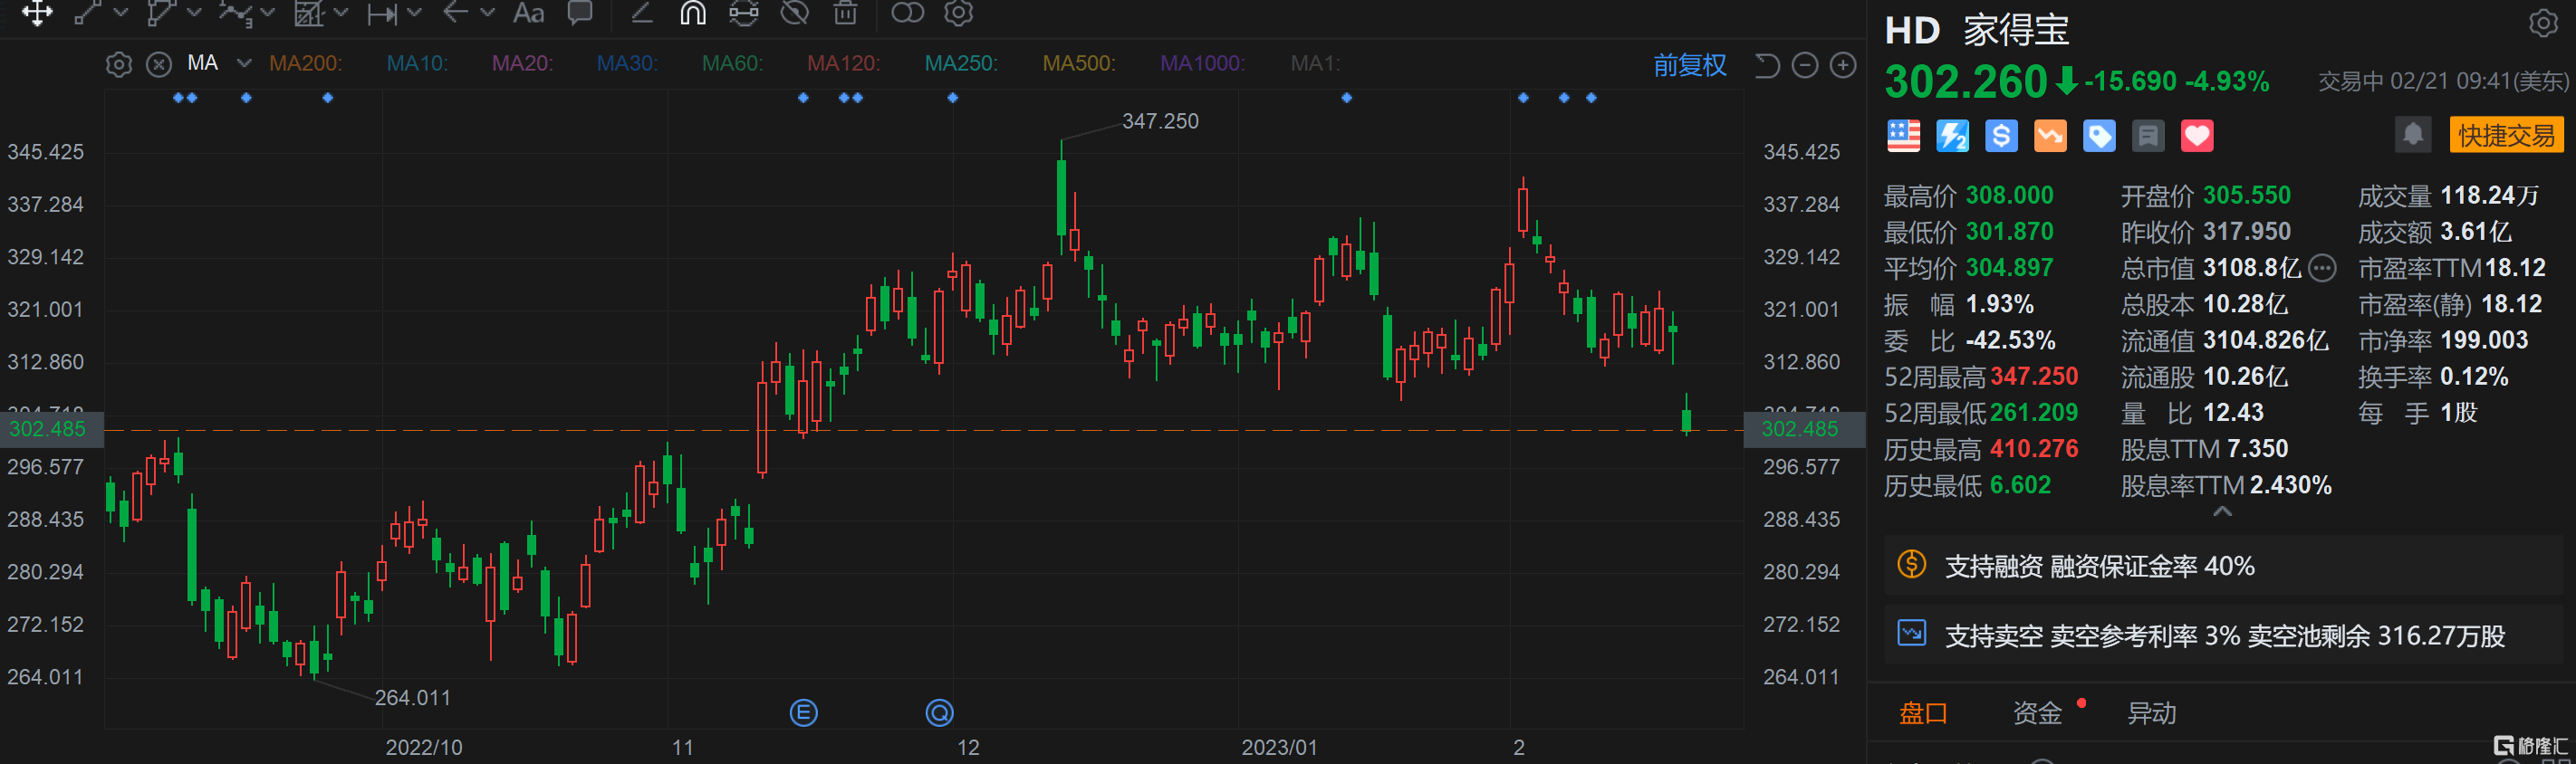Screen dimensions: 2576x764
Task: Click the E earnings marker on timeline
Action: (804, 713)
